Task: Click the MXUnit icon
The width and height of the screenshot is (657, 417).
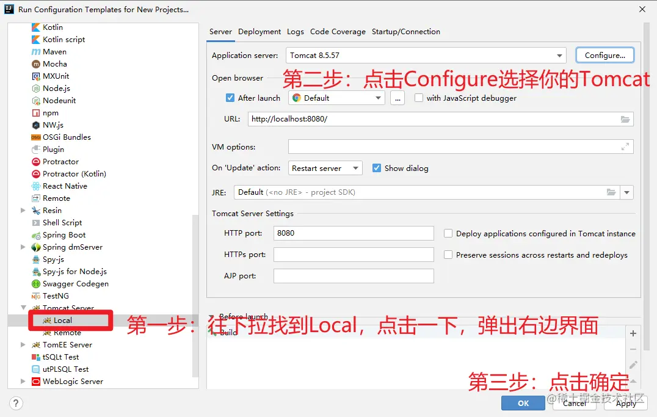Action: [36, 76]
